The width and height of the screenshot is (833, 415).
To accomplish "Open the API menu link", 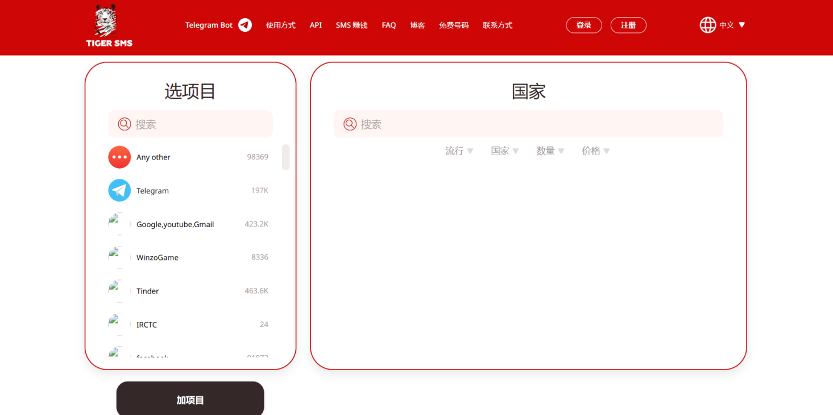I will coord(316,26).
